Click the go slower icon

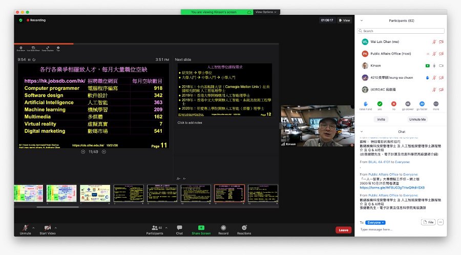408,104
